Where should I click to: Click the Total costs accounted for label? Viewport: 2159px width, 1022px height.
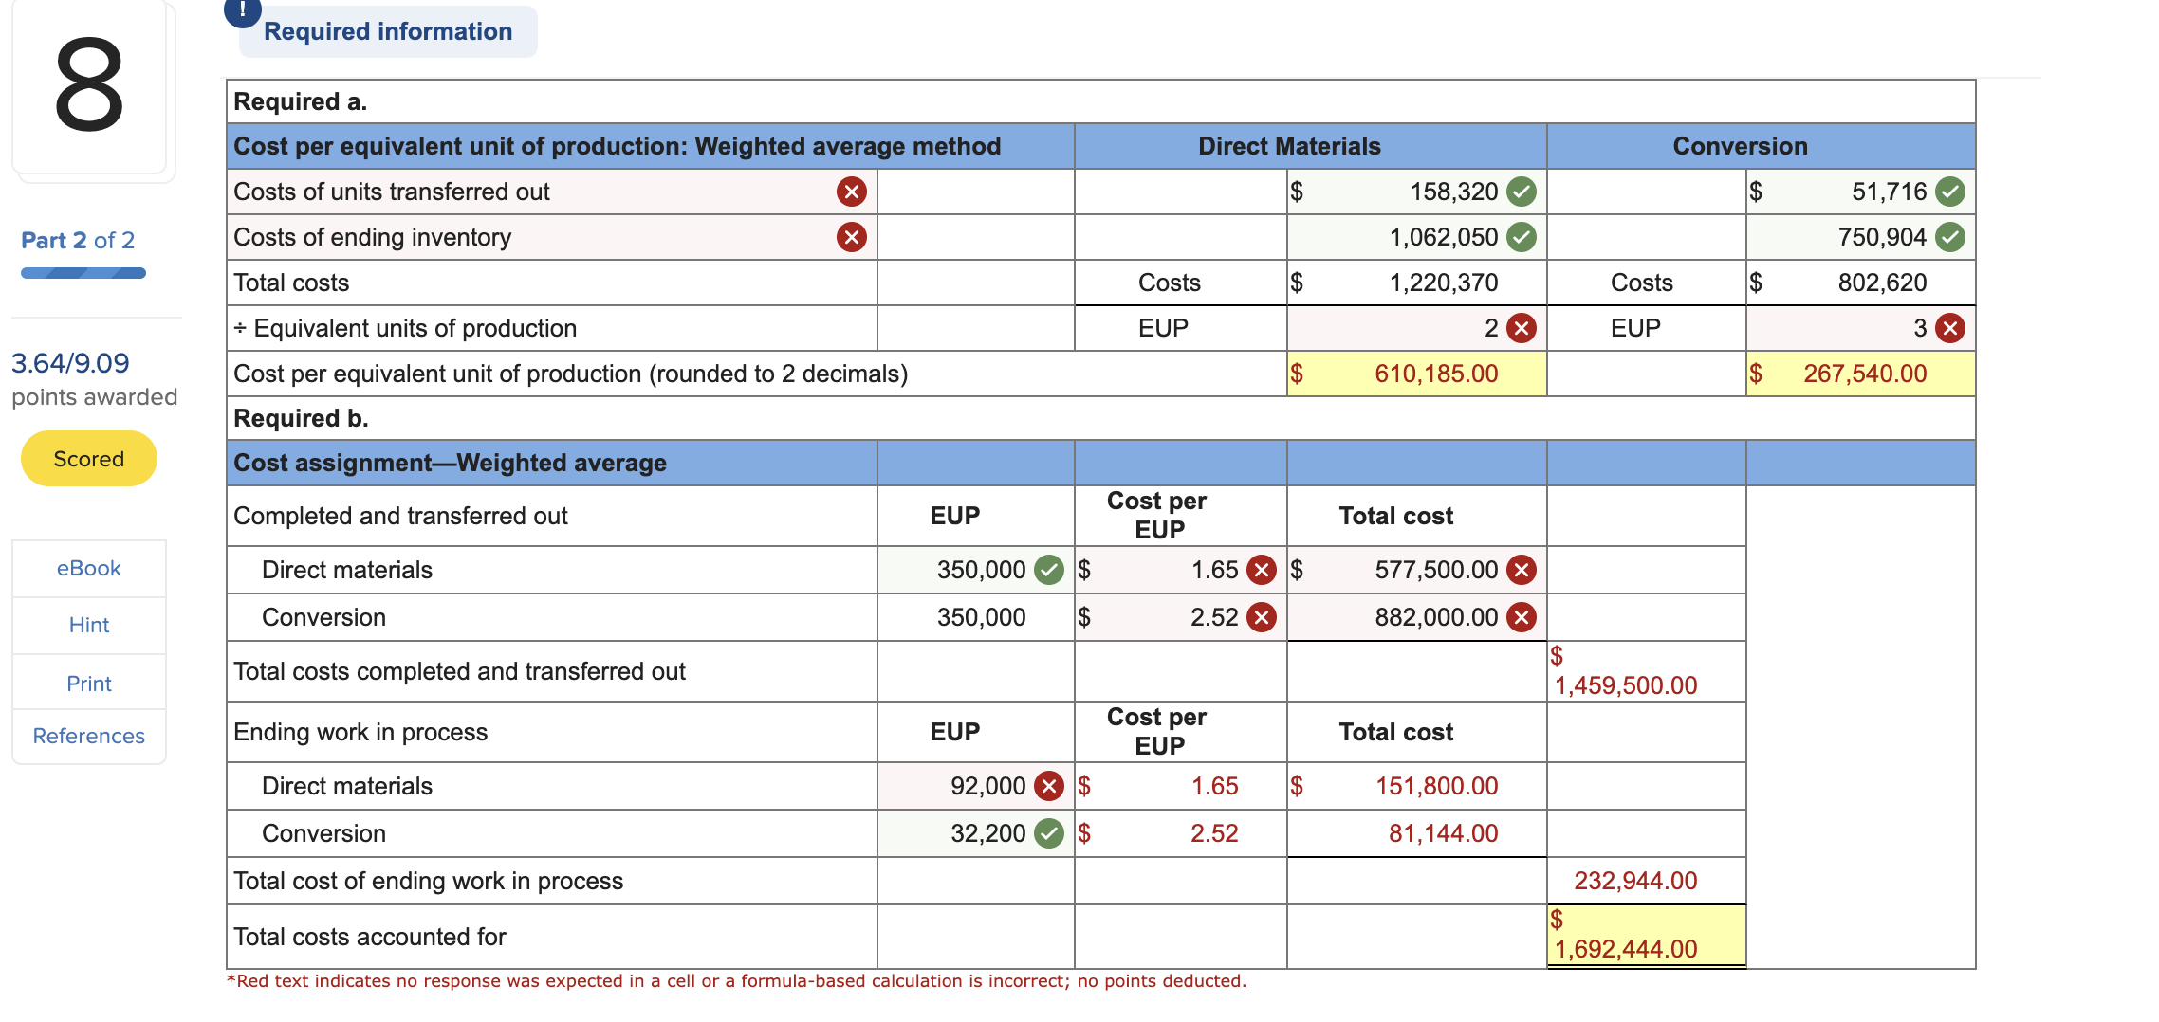pos(370,937)
